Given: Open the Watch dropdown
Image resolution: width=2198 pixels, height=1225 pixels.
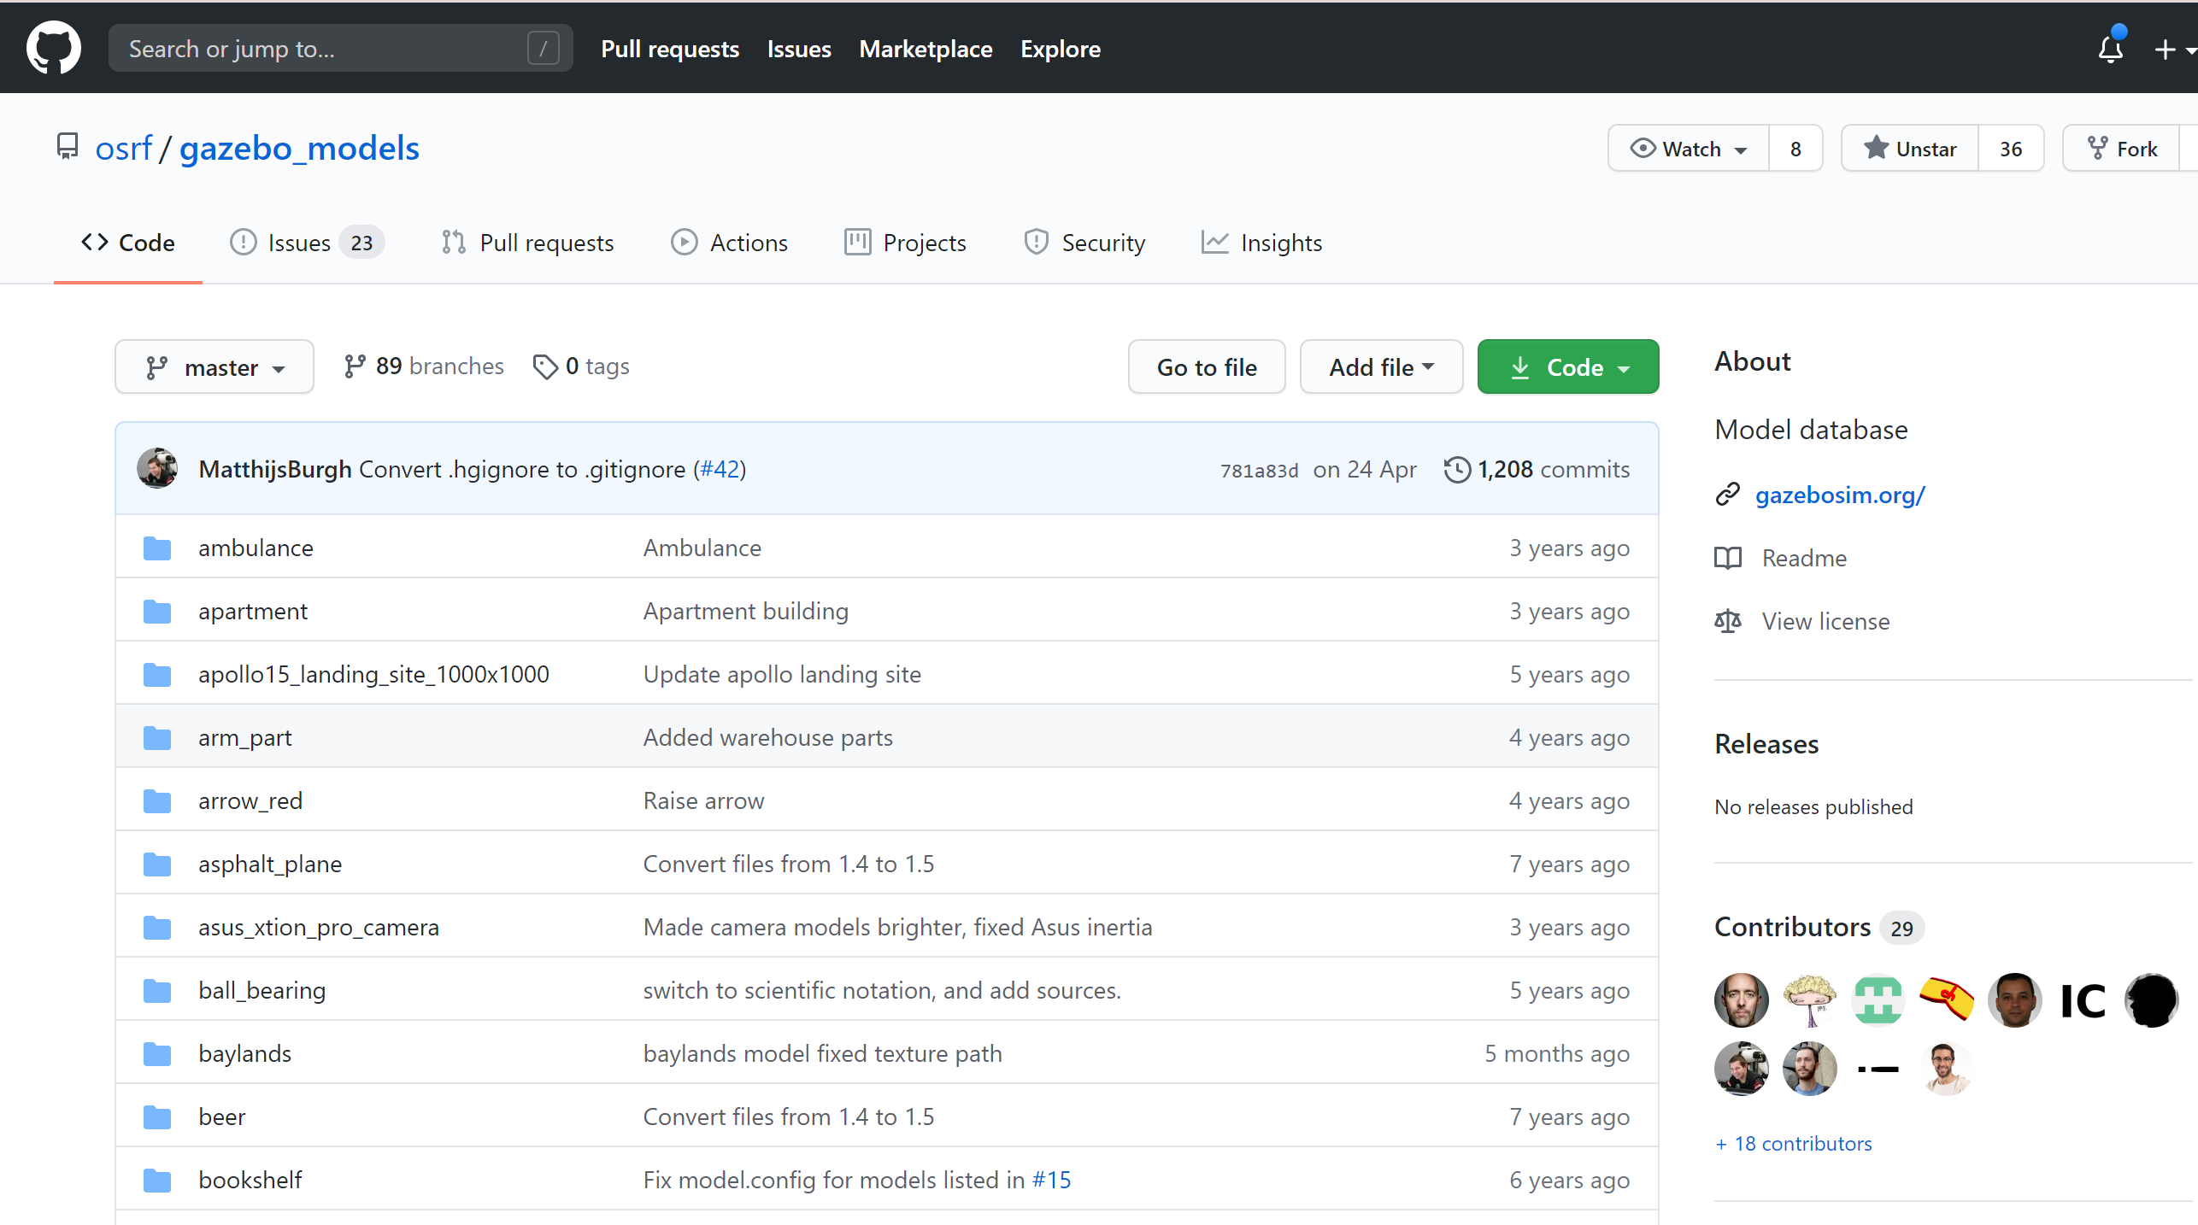Looking at the screenshot, I should pos(1689,149).
